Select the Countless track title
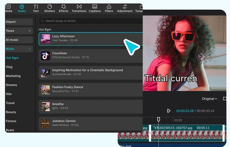 pos(59,53)
